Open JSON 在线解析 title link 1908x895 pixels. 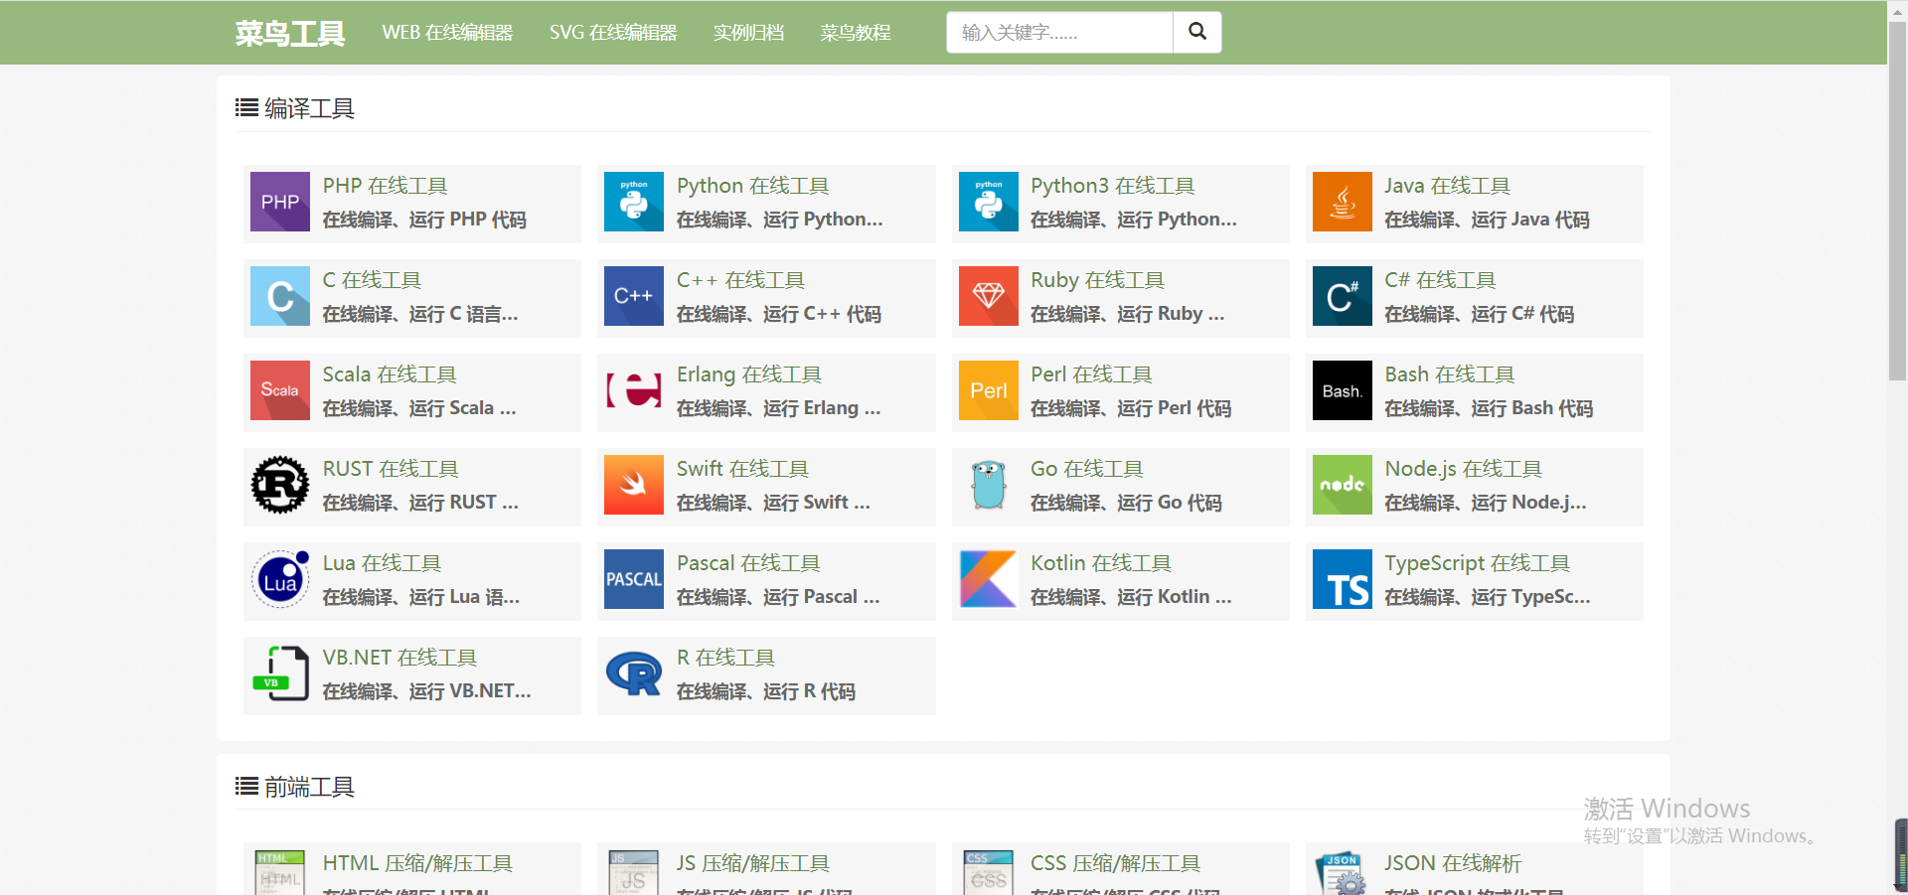[1453, 863]
